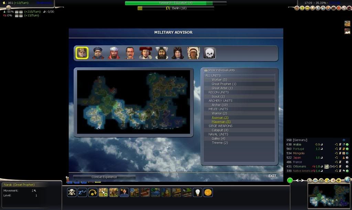Open the Financial Advisor dollar icon

pyautogui.click(x=302, y=8)
